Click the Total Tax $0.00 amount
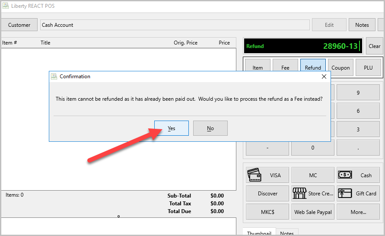This screenshot has width=385, height=236. [x=217, y=203]
